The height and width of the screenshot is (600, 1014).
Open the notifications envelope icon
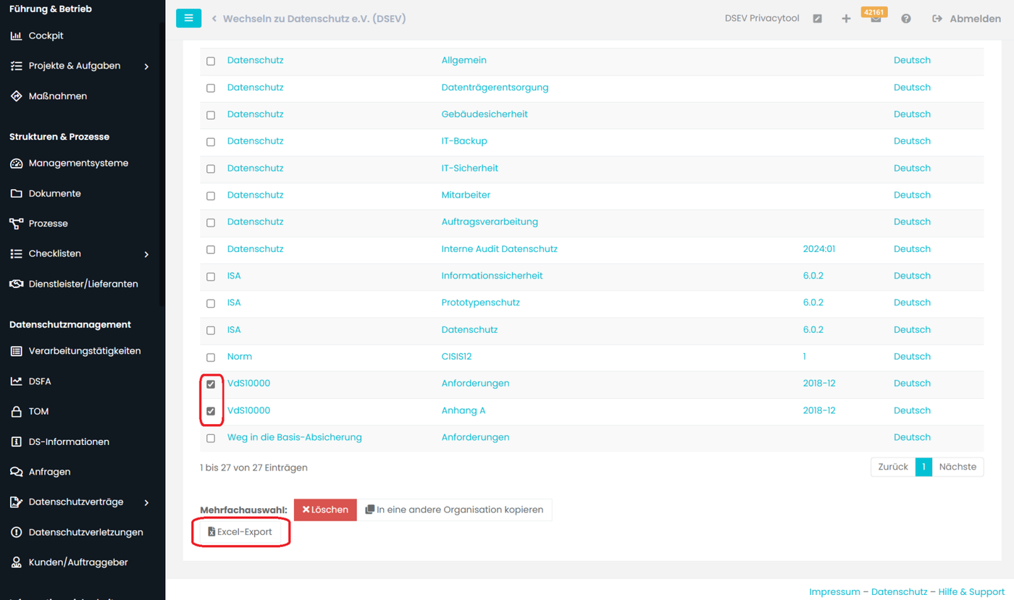(x=876, y=19)
